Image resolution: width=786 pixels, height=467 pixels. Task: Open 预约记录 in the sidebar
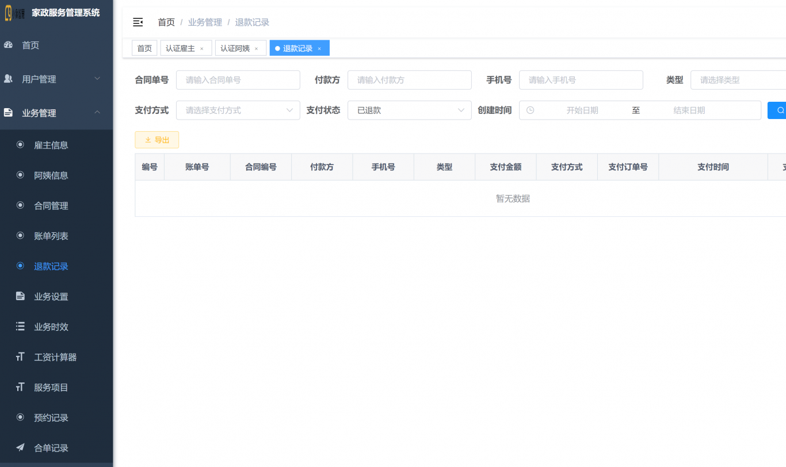[56, 418]
